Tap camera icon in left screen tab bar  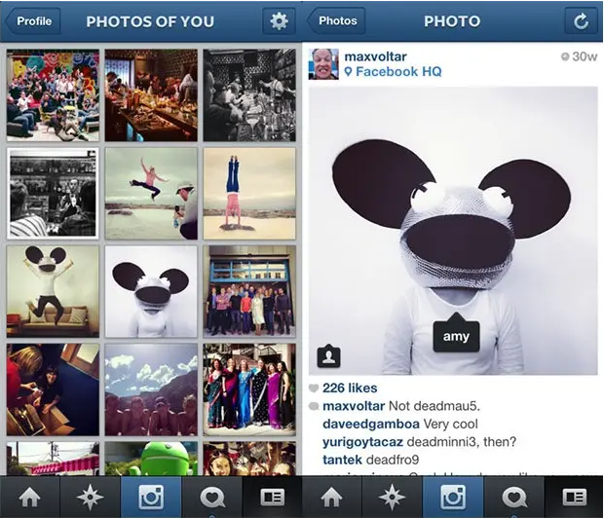coord(151,497)
